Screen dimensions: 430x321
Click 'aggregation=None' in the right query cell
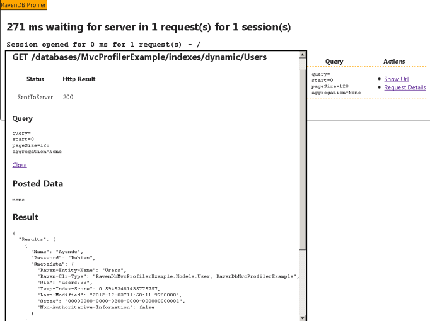[336, 93]
